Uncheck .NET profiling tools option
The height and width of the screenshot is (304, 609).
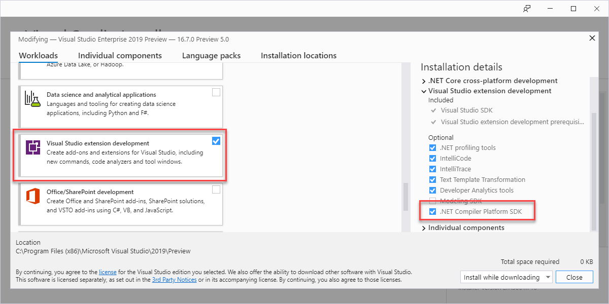(x=432, y=148)
